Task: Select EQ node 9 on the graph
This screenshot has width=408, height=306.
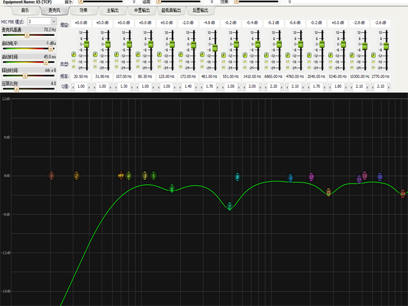Action: pos(290,178)
